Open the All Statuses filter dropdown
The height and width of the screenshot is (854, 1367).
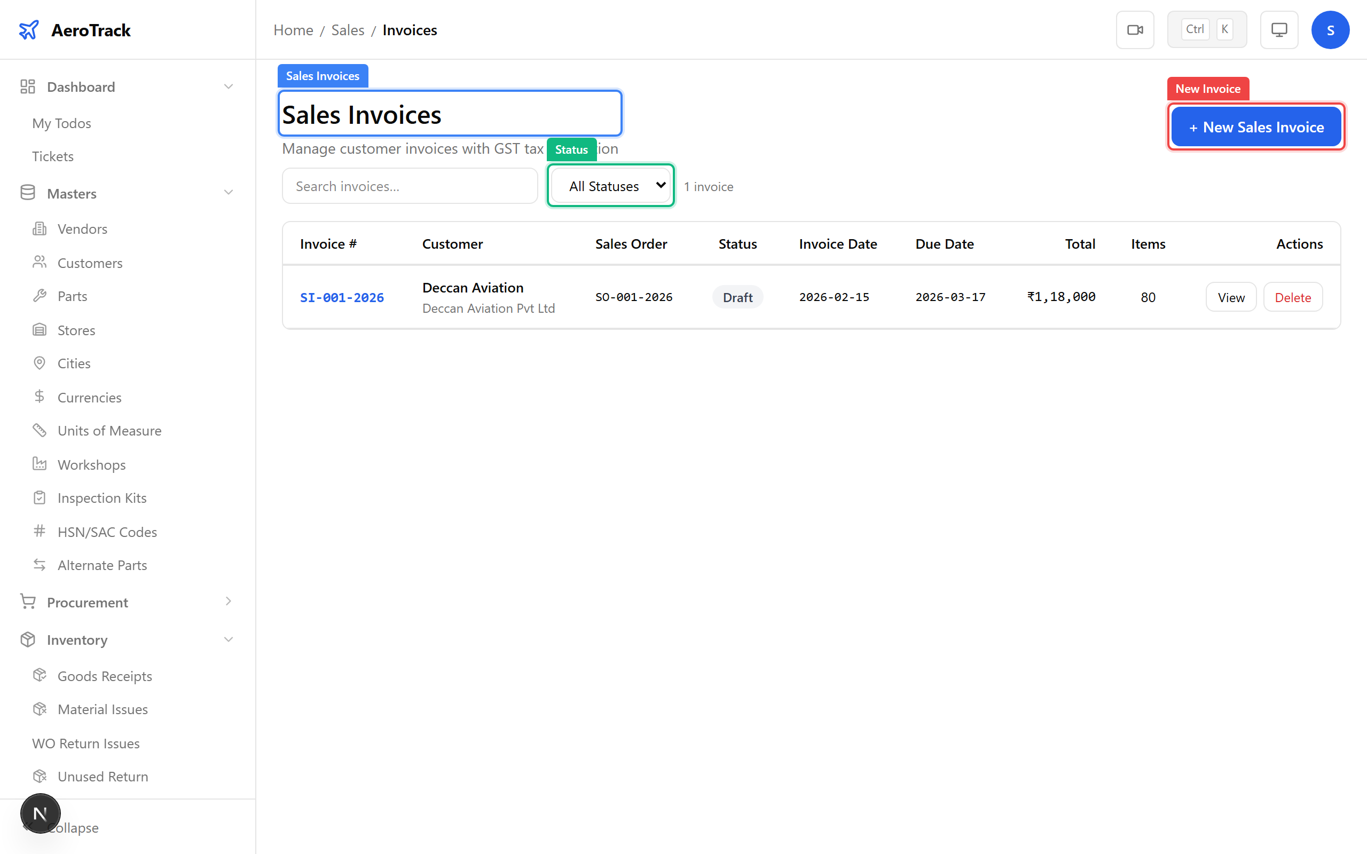609,185
